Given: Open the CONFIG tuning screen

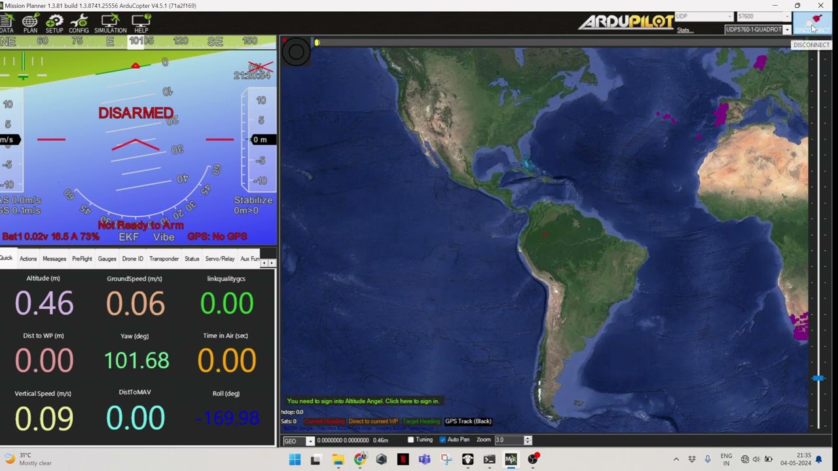Looking at the screenshot, I should point(79,24).
